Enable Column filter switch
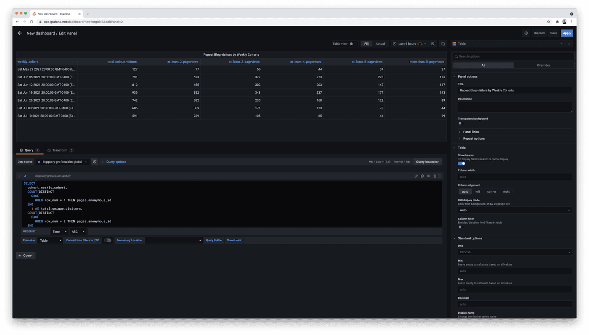 [461, 227]
